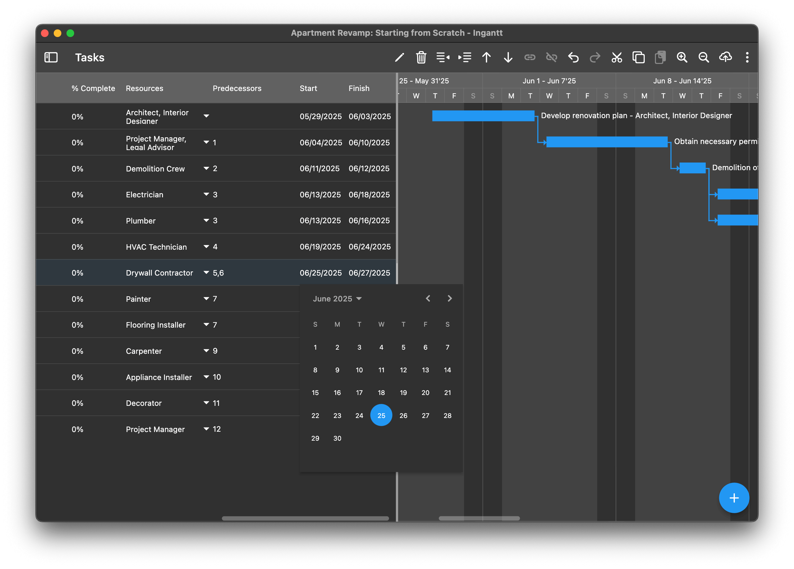Click the task table horizontal scrollbar
The image size is (794, 569).
point(305,518)
